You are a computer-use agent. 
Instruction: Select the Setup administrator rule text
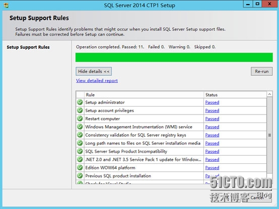coord(105,102)
